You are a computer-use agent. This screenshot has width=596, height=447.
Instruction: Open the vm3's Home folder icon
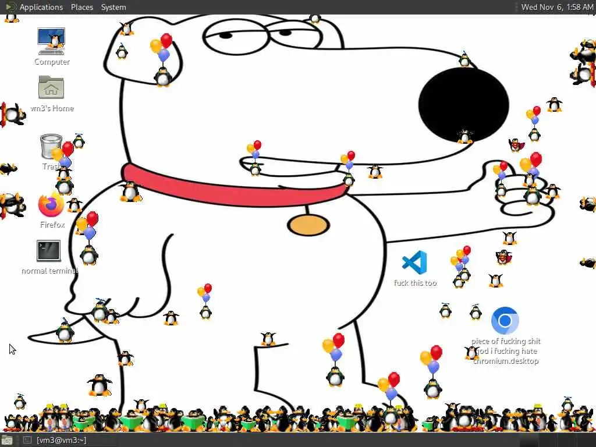[51, 87]
